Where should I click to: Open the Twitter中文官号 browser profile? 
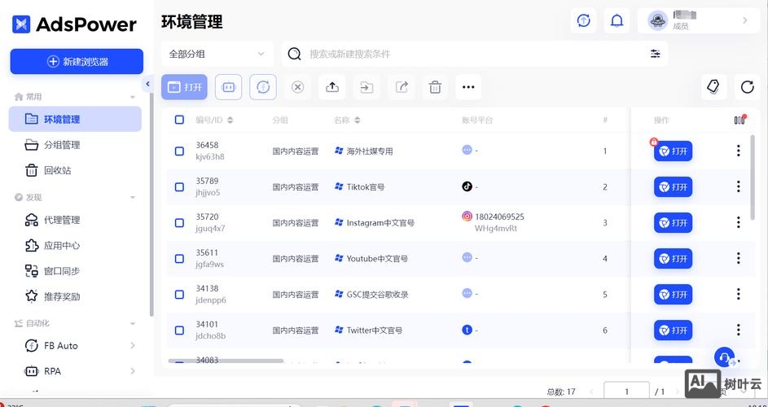tap(673, 330)
